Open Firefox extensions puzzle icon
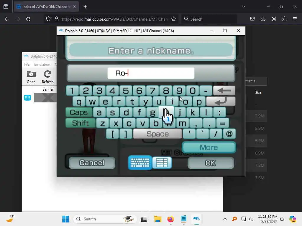 [284, 19]
